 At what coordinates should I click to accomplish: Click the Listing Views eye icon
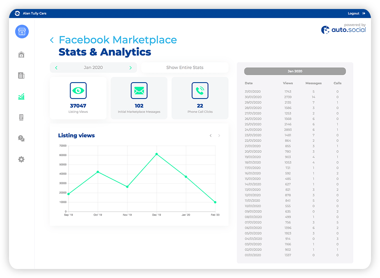point(78,91)
